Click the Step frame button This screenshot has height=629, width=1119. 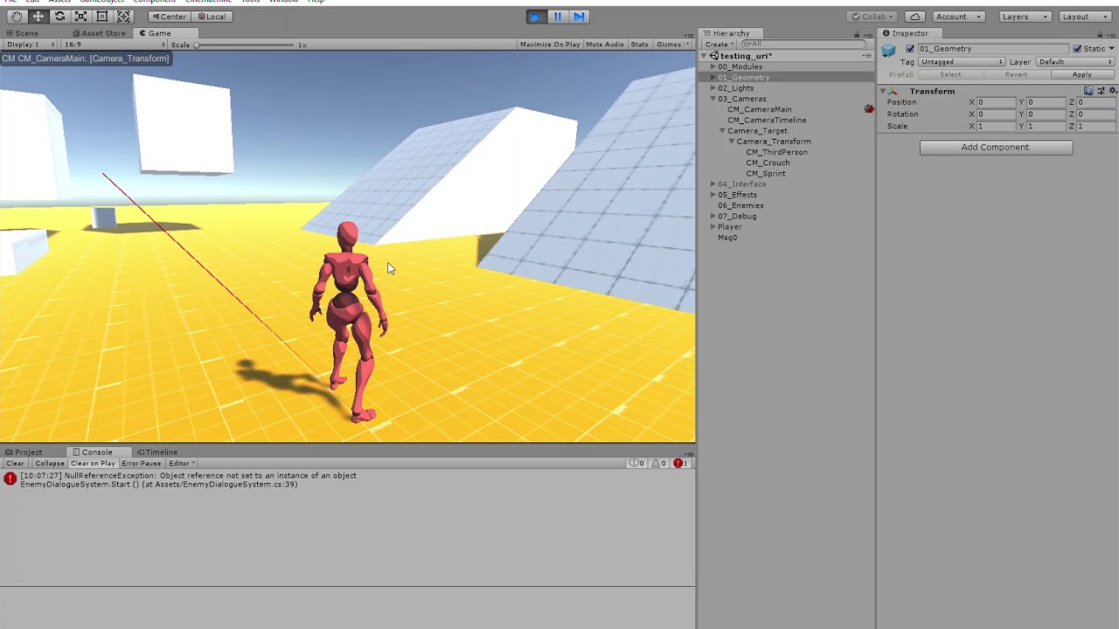[579, 17]
